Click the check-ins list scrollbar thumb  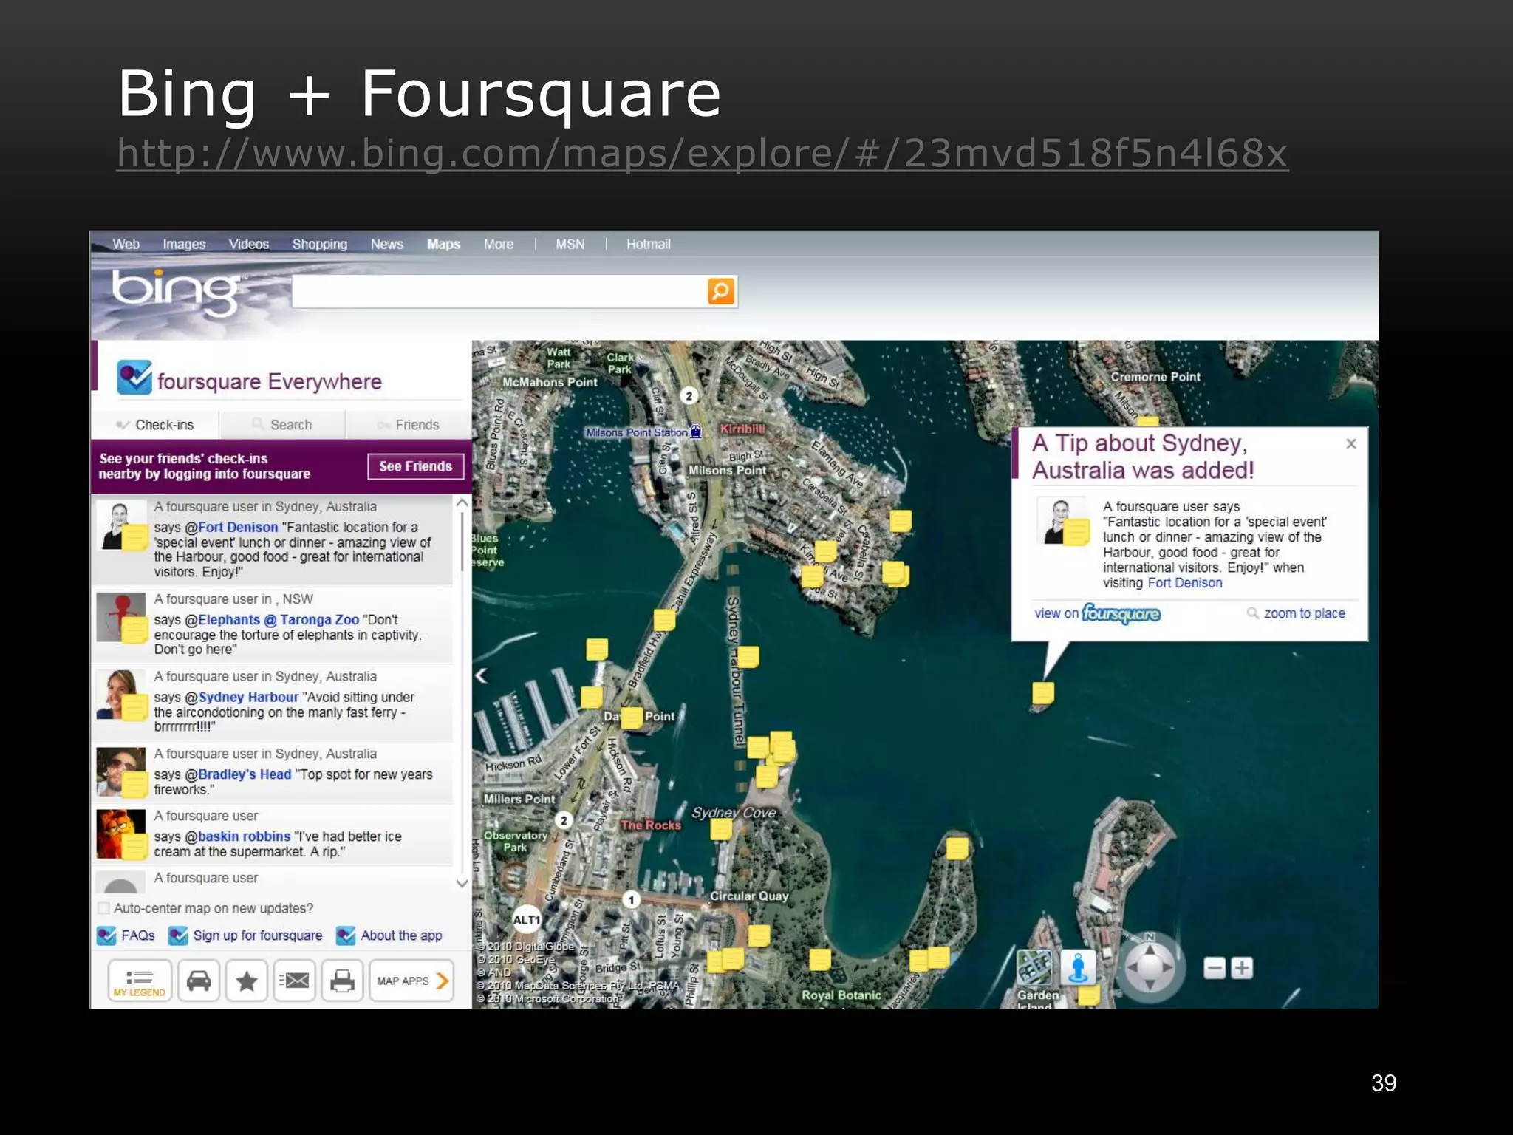pos(462,542)
